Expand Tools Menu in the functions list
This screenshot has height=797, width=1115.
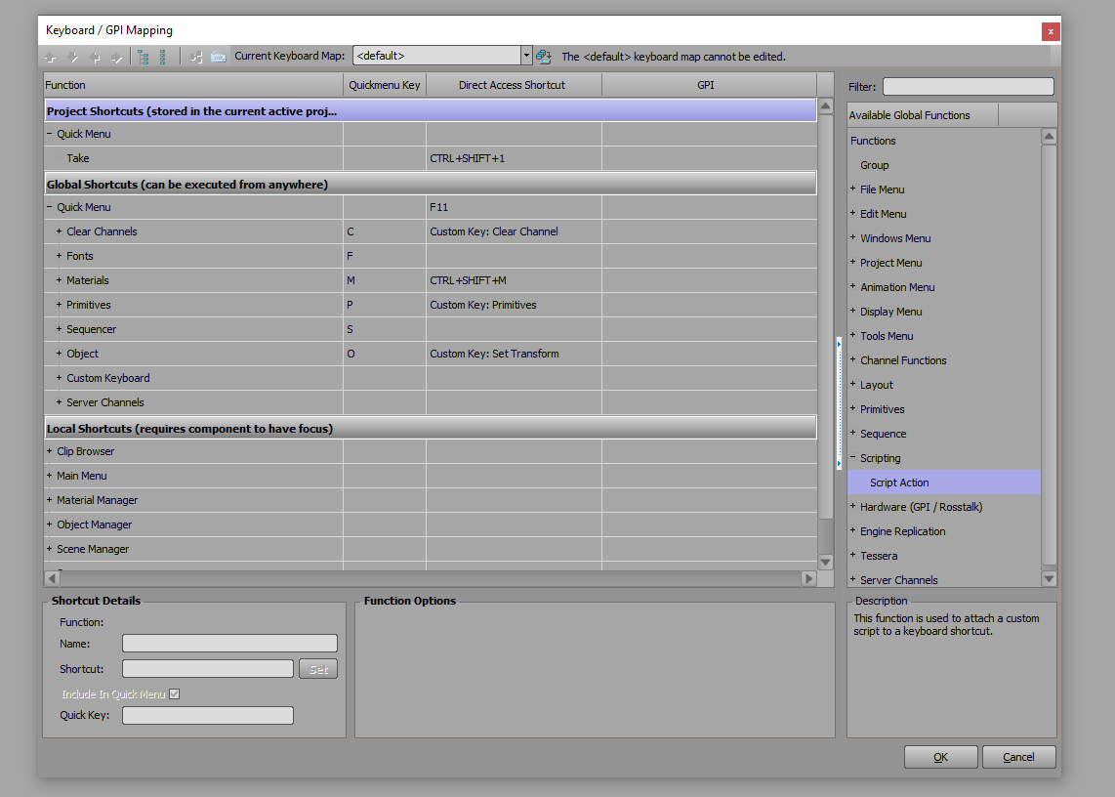tap(852, 335)
